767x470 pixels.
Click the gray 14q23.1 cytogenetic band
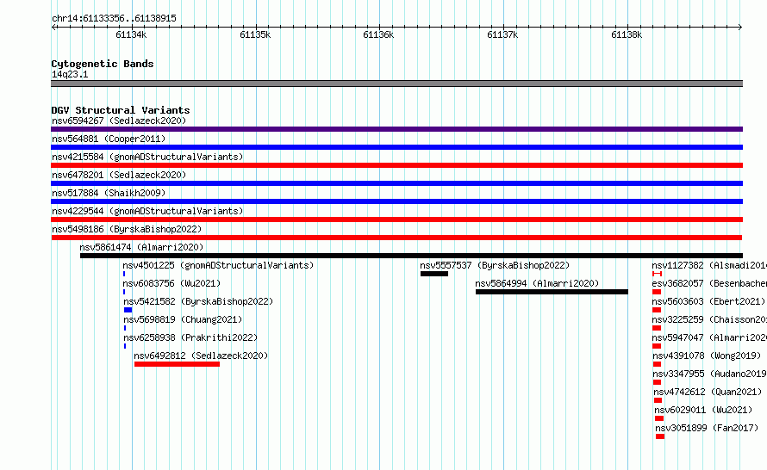pyautogui.click(x=396, y=83)
